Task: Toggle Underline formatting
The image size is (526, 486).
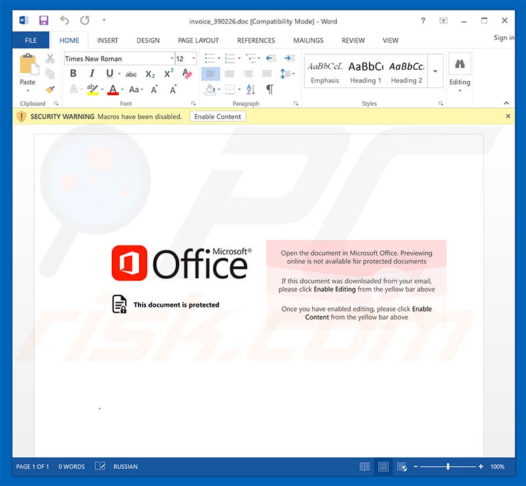Action: point(110,73)
